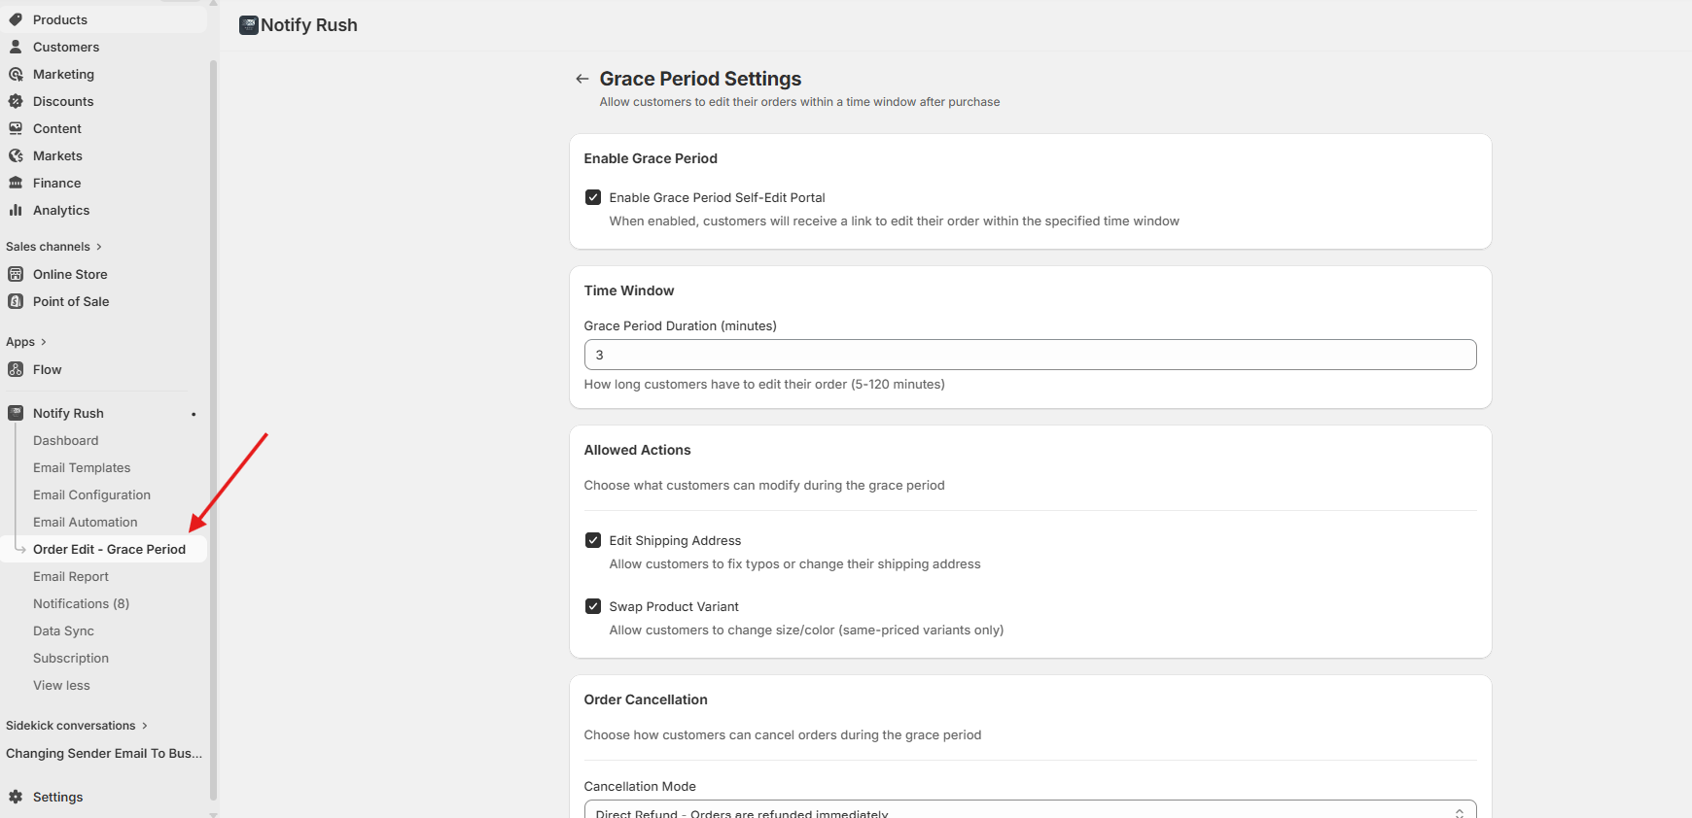This screenshot has width=1692, height=818.
Task: Open Changing Sender Email conversation
Action: click(104, 753)
